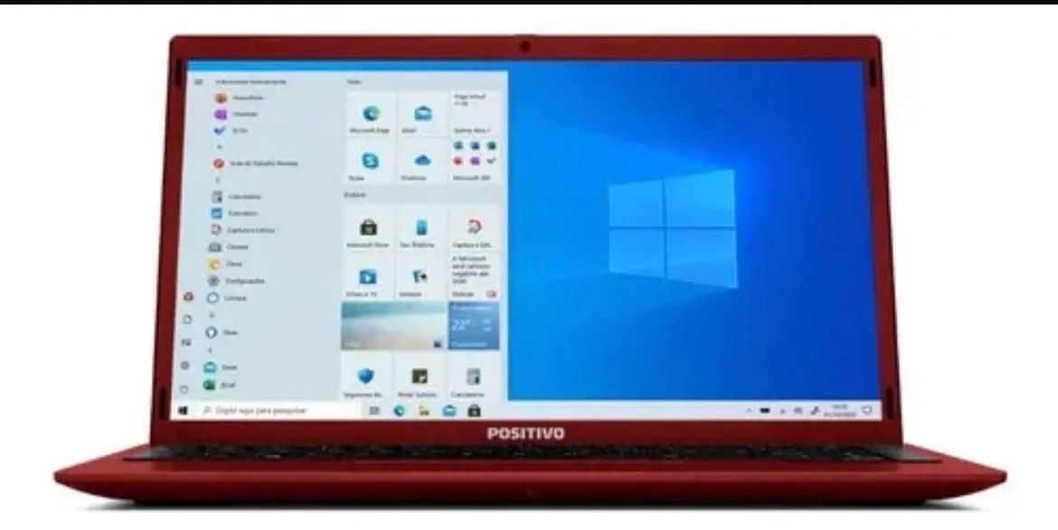Open the Skype tile

tap(370, 162)
